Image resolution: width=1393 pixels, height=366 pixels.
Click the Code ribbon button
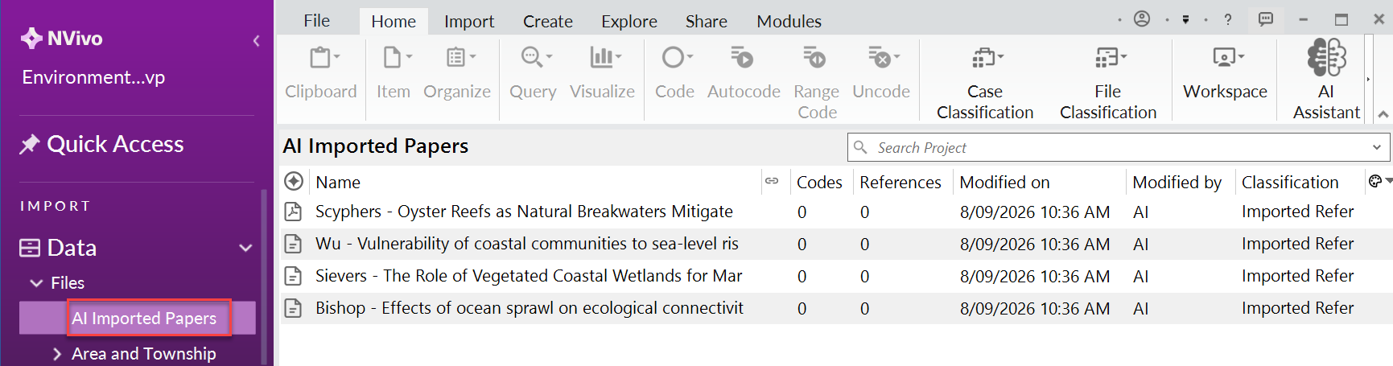674,73
